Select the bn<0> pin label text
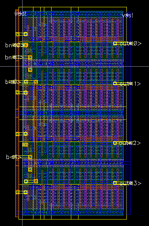This screenshot has height=226, width=149. click(14, 45)
